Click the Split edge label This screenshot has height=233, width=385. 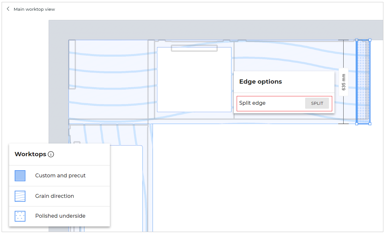tap(252, 103)
